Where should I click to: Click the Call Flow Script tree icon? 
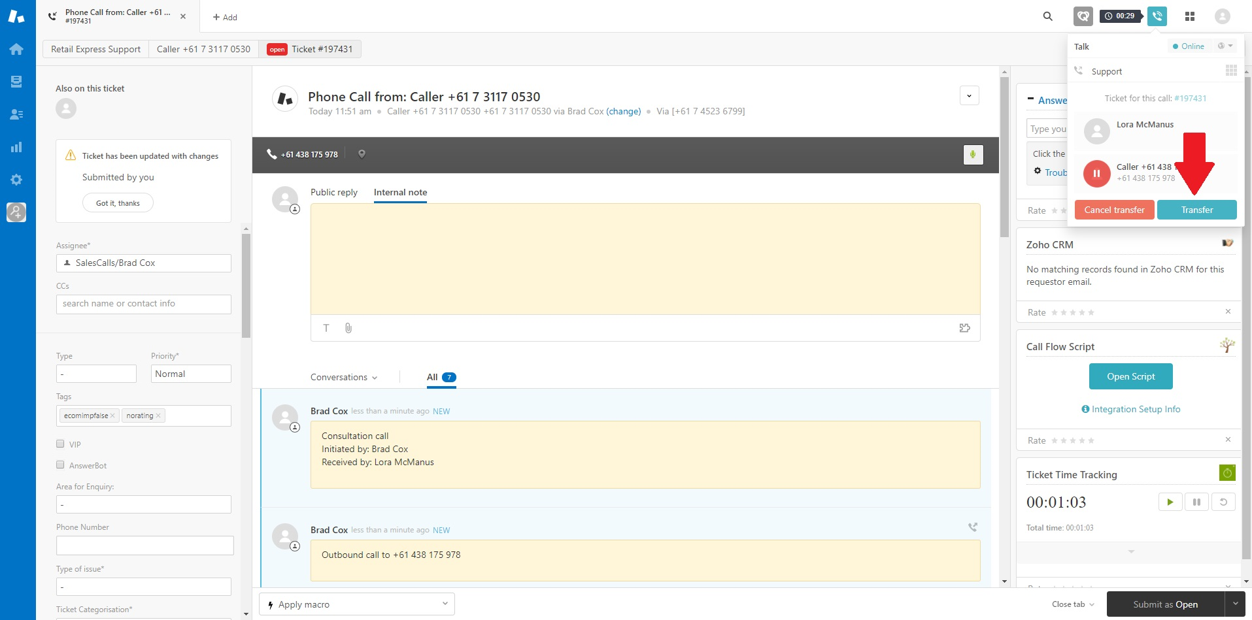tap(1227, 345)
